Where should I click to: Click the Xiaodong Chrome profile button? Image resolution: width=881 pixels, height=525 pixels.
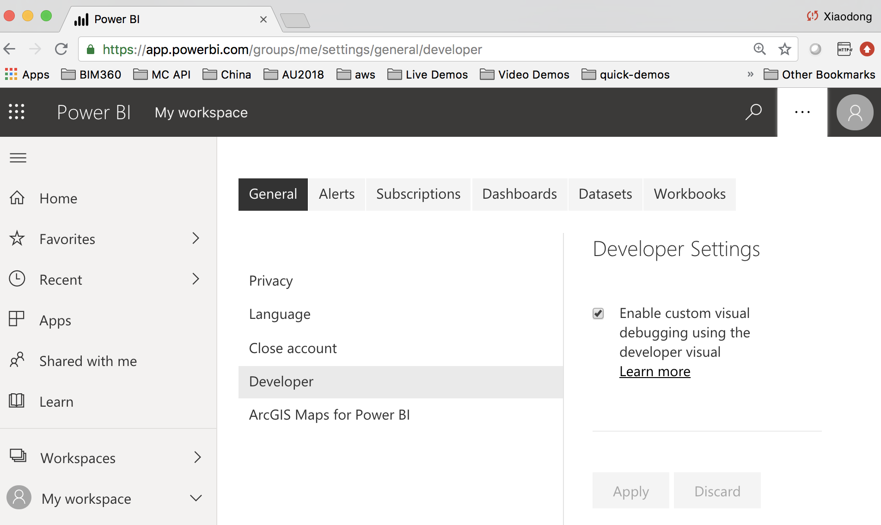[x=839, y=17]
